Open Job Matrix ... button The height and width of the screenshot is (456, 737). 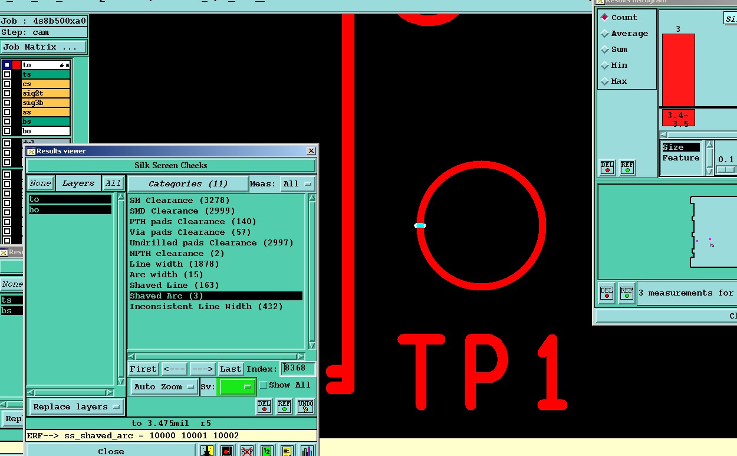click(44, 47)
